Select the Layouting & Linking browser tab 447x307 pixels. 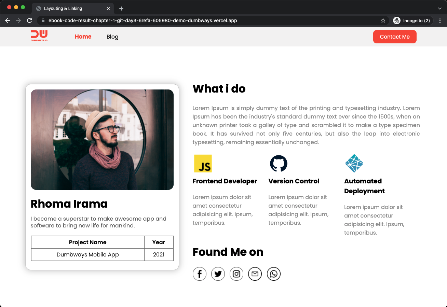[73, 9]
